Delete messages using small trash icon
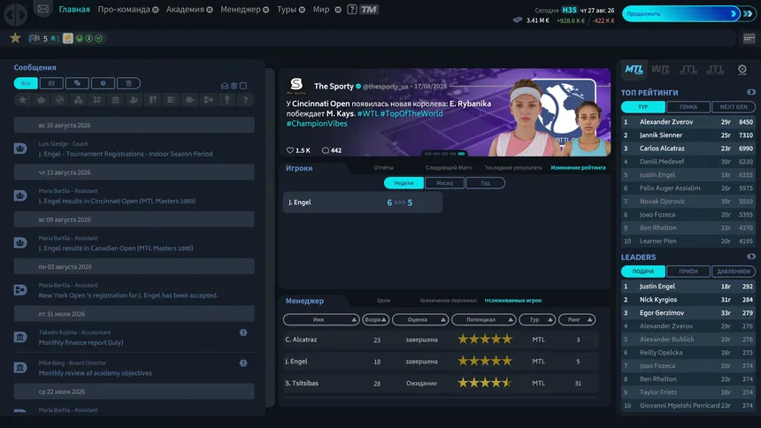This screenshot has height=428, width=761. 234,86
